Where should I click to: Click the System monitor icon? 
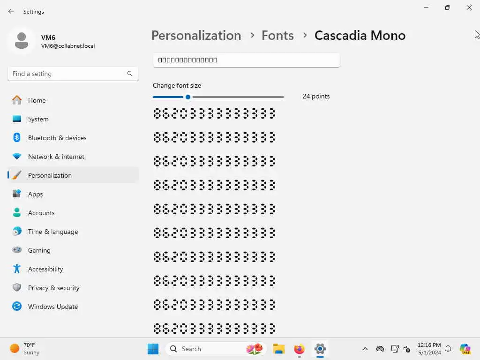pyautogui.click(x=17, y=119)
